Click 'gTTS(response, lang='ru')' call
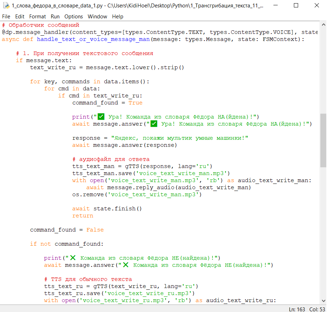Viewport: 327px width, 312px height. click(168, 166)
